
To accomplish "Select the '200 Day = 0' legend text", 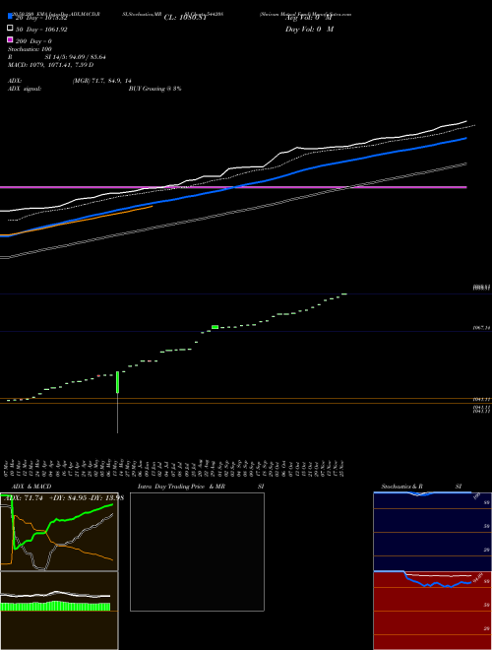I will [x=33, y=41].
